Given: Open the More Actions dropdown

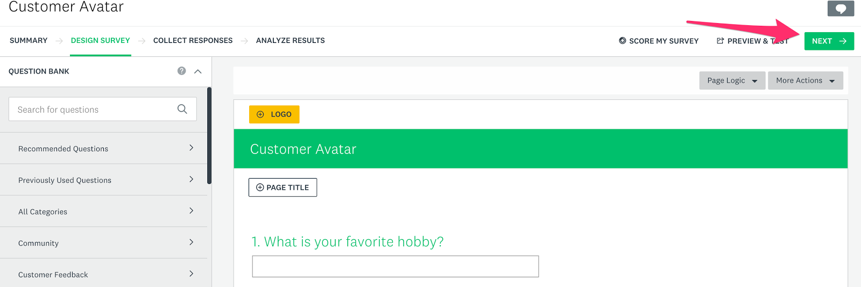Looking at the screenshot, I should pyautogui.click(x=806, y=80).
